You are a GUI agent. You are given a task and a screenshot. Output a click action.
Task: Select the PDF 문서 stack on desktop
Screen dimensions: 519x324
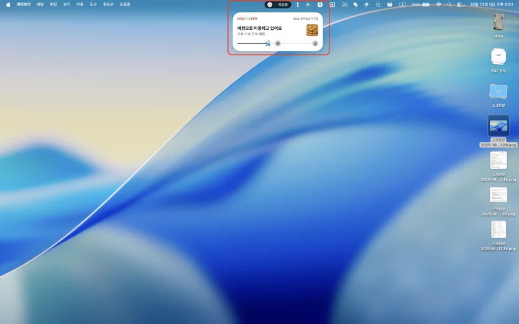[498, 60]
